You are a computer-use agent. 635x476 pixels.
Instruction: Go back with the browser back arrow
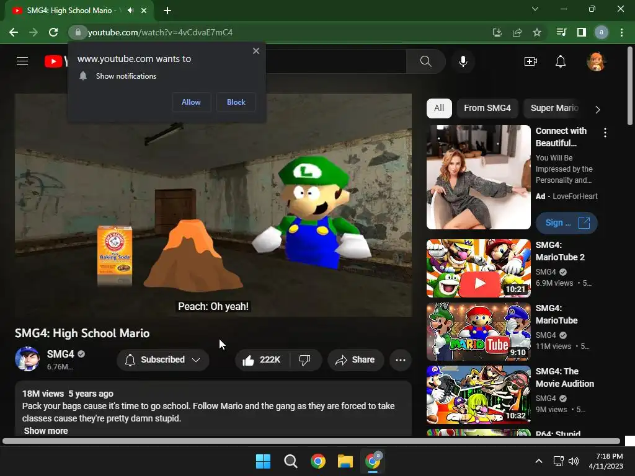click(14, 32)
